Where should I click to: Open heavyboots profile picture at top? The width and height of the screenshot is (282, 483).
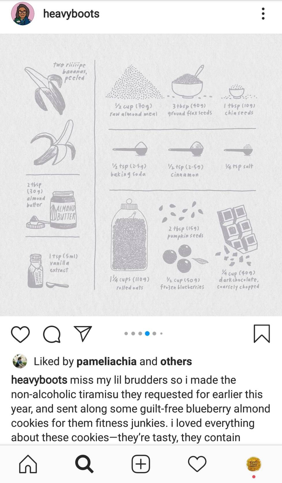coord(23,14)
